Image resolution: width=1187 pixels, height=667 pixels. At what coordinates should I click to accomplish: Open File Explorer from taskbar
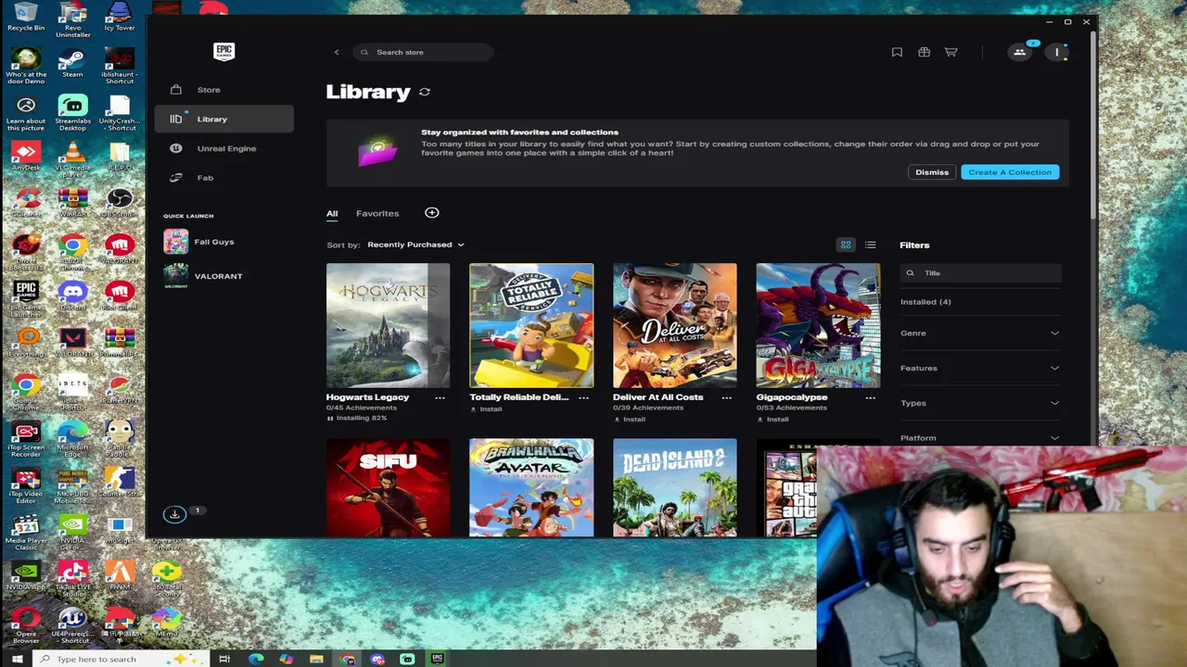pos(316,659)
